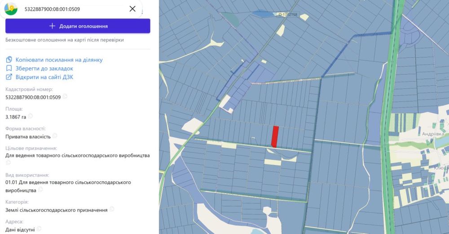Click the 'Андріївка' village label on the map

pyautogui.click(x=433, y=134)
